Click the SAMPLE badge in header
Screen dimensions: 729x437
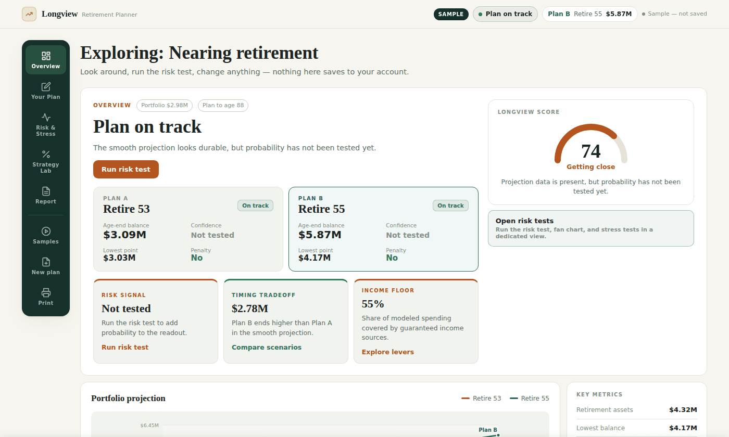tap(451, 14)
